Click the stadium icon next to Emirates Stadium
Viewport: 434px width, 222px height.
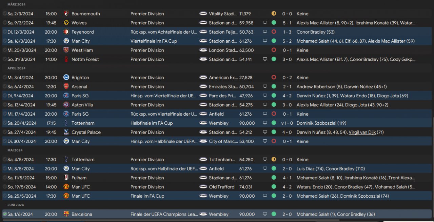point(203,86)
